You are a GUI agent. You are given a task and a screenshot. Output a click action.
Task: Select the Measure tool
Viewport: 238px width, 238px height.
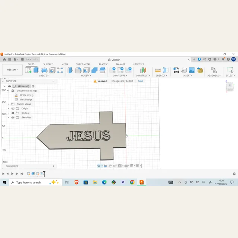point(158,70)
